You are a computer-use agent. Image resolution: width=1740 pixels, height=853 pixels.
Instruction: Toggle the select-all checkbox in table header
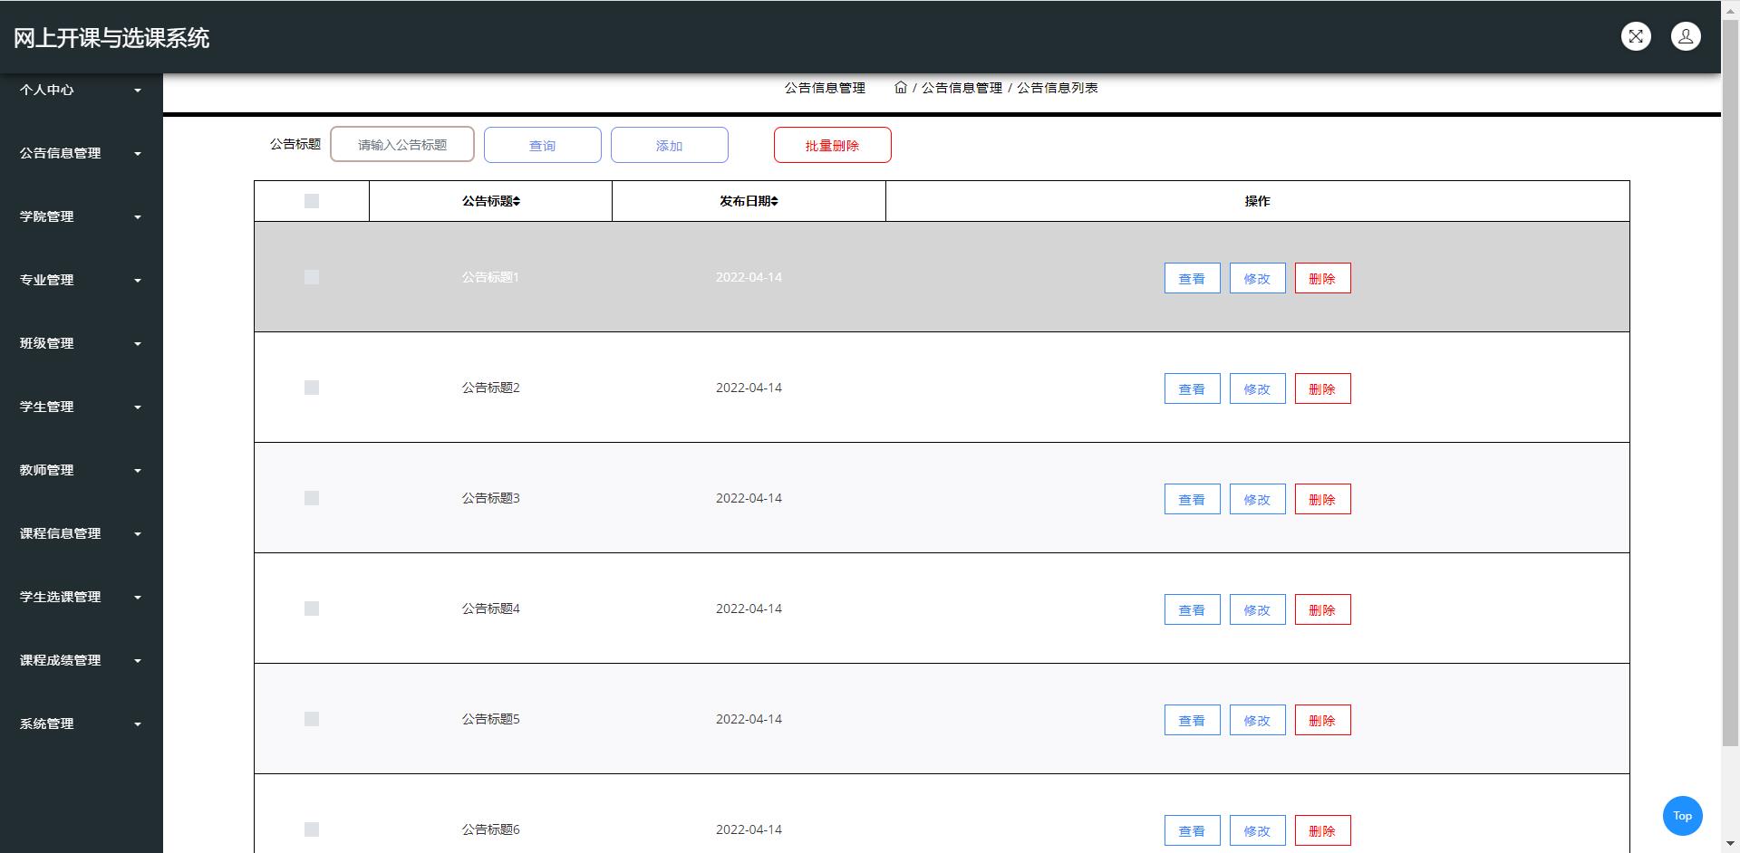click(312, 201)
